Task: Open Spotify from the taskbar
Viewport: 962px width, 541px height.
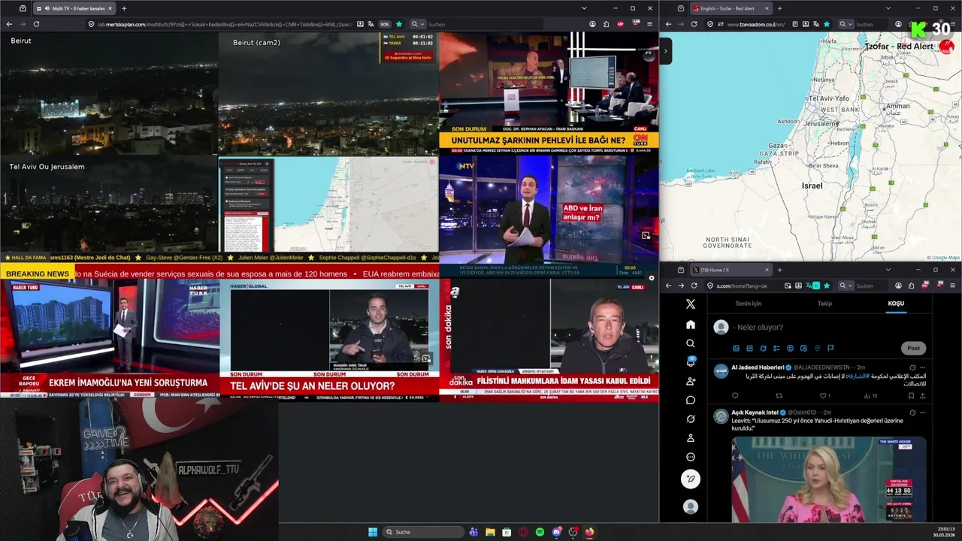Action: (x=540, y=532)
